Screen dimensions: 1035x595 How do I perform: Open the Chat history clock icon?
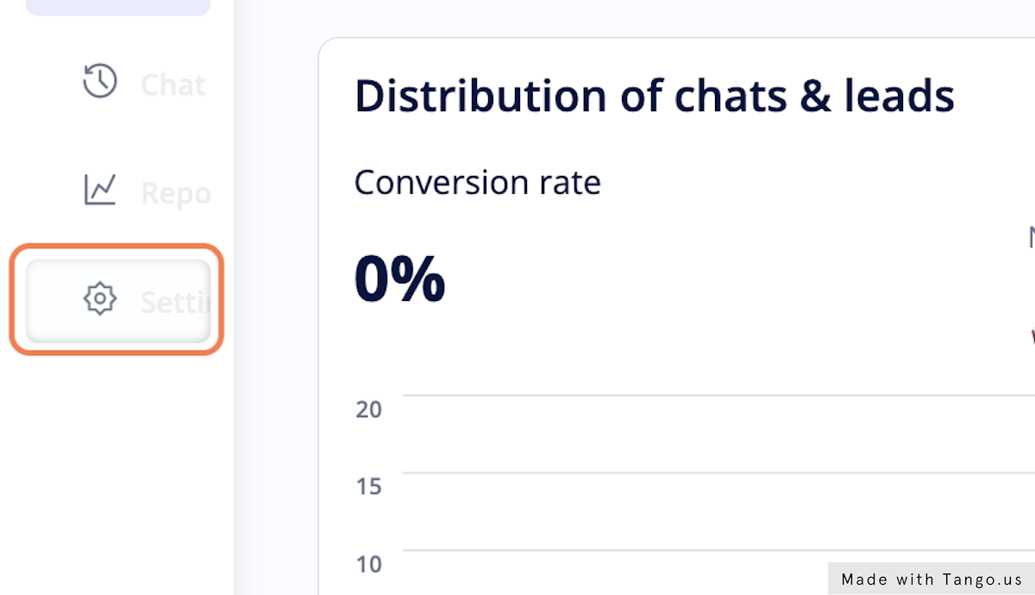click(x=100, y=81)
